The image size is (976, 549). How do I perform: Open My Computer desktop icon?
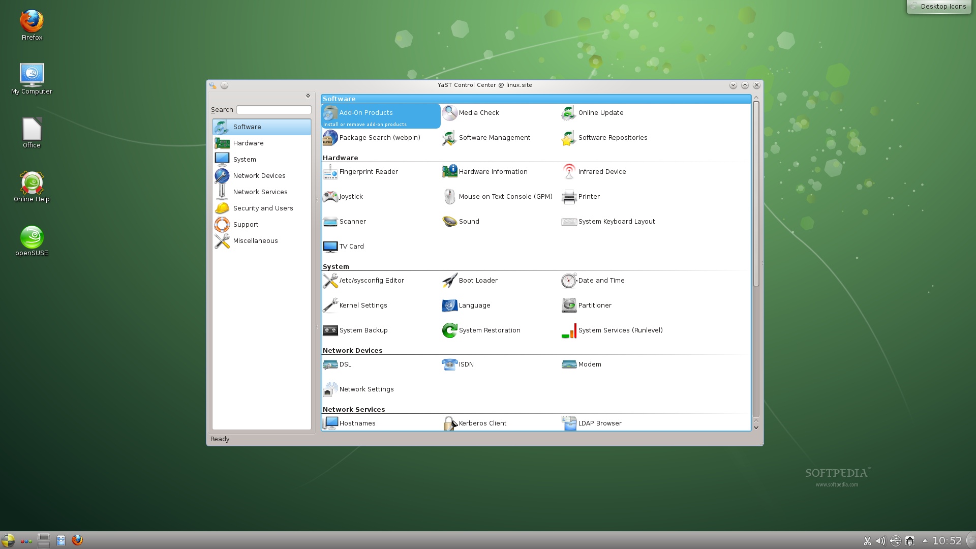coord(32,79)
